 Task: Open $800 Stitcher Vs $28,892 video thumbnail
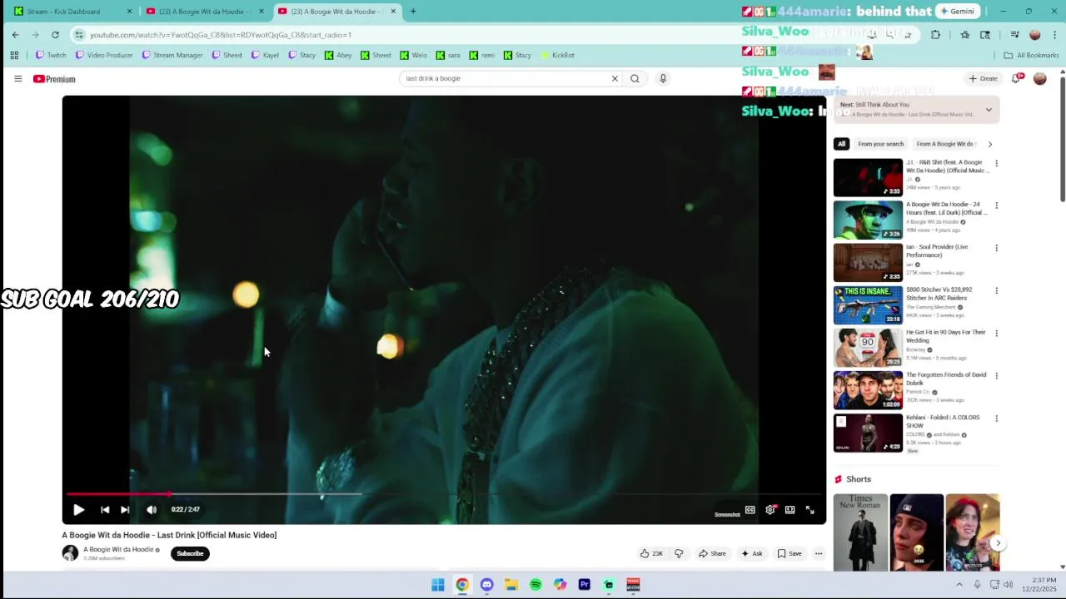pos(868,304)
